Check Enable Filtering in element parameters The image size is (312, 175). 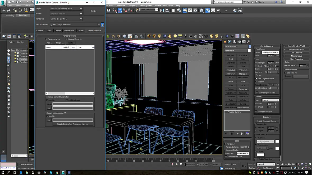pyautogui.click(x=67, y=100)
